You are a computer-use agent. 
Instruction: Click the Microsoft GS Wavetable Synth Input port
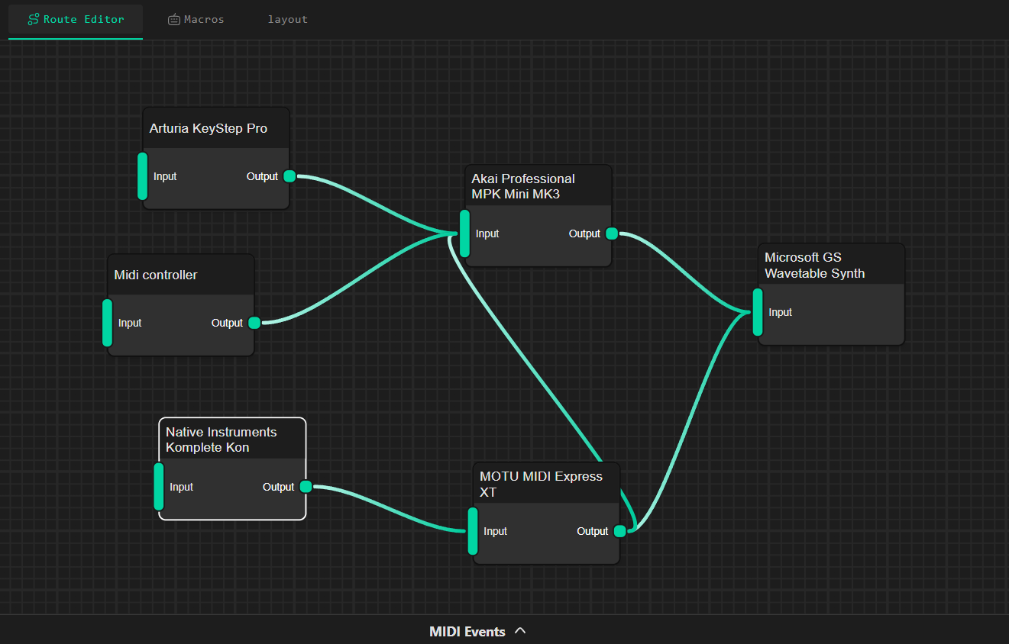tap(758, 312)
